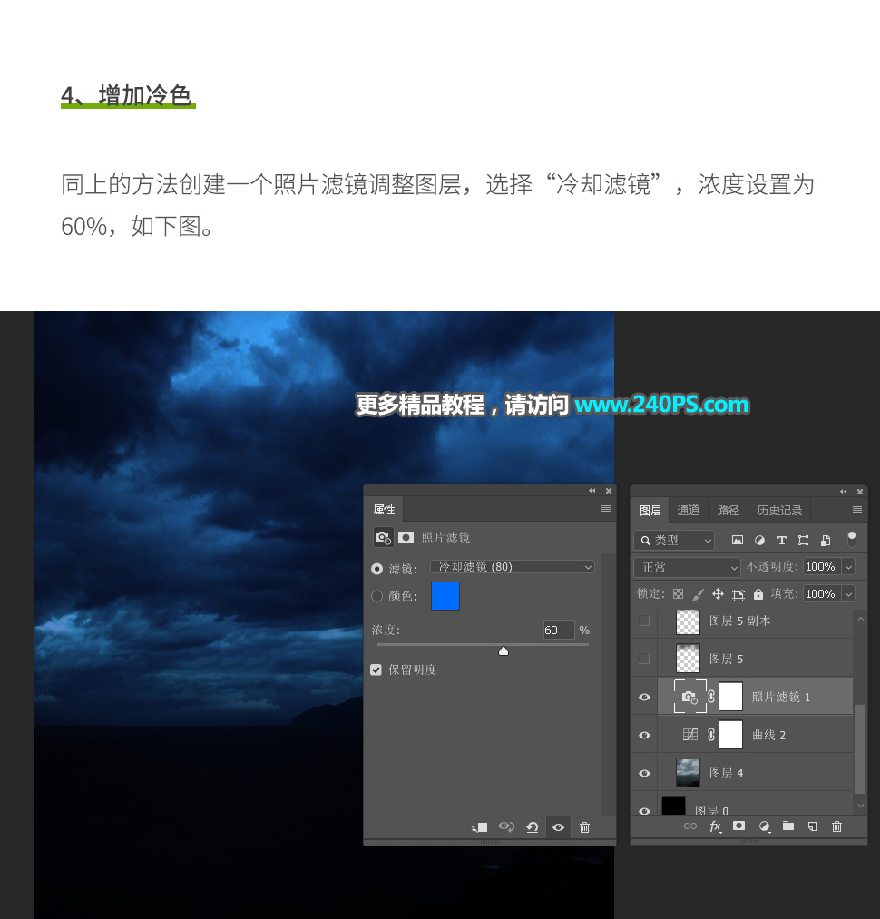The height and width of the screenshot is (919, 880).
Task: Click the adjustment layer filter icon
Action: [759, 540]
